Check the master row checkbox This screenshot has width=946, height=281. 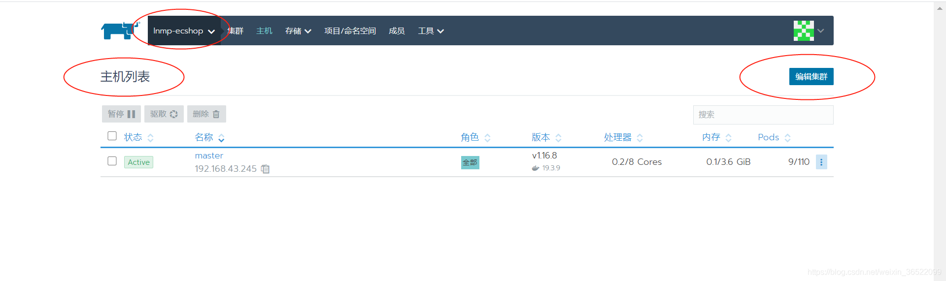point(112,161)
